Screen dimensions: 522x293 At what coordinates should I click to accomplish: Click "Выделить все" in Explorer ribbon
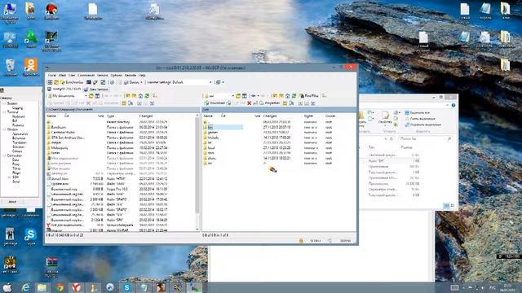pyautogui.click(x=417, y=112)
